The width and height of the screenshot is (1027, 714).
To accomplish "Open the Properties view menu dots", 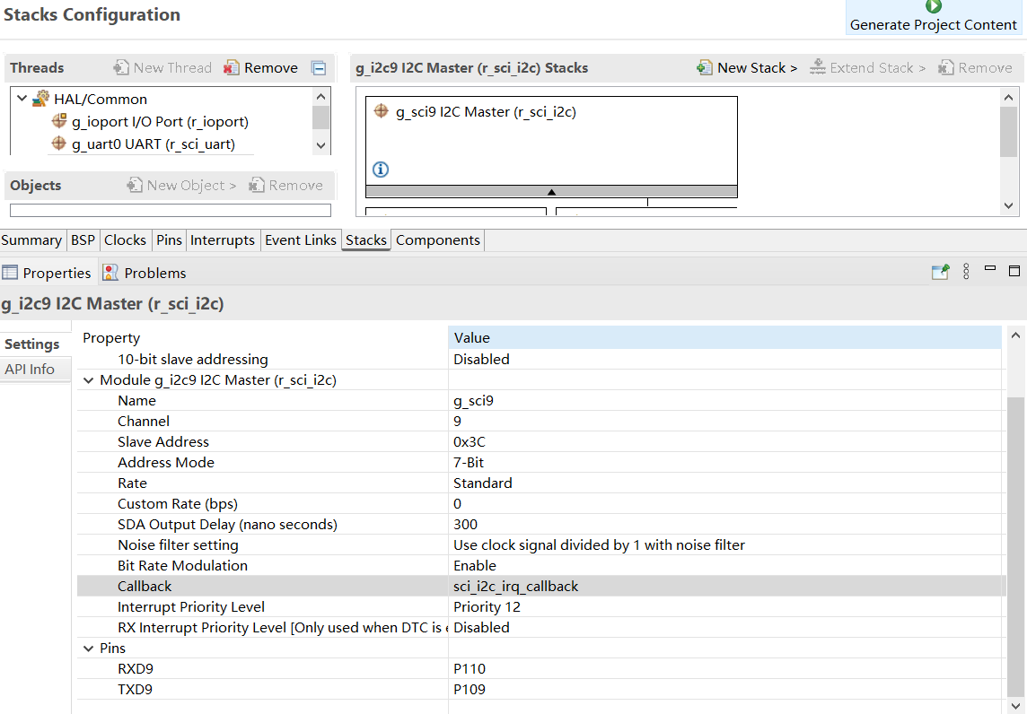I will click(x=966, y=272).
